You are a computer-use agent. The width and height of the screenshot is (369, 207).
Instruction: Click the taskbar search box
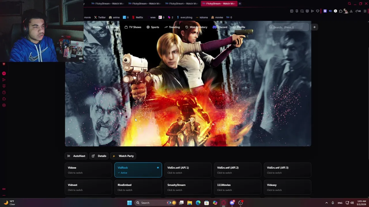click(x=156, y=203)
